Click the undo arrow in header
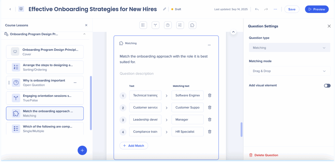 (x=257, y=9)
